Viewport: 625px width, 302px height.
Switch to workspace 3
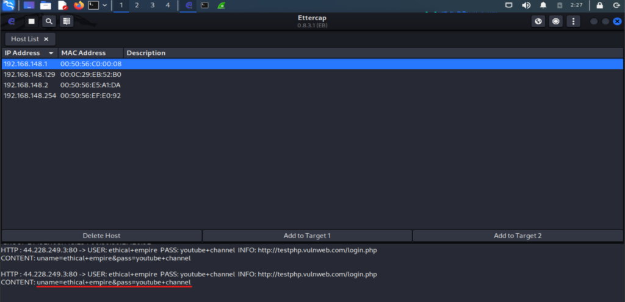tap(152, 5)
